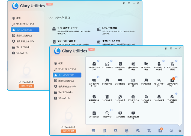Click the quick search magnifier in the bottom dock

(171, 131)
